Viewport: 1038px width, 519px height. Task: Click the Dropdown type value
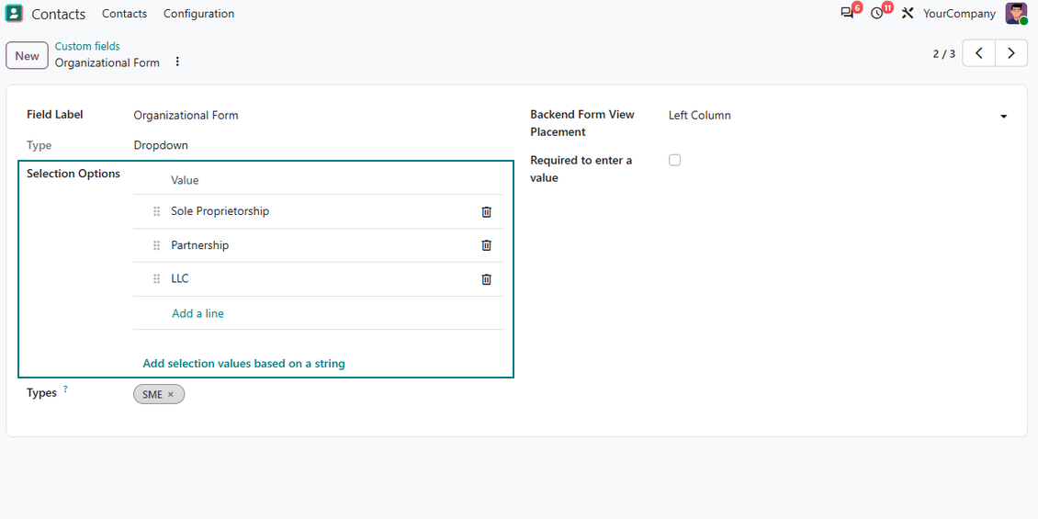(161, 146)
